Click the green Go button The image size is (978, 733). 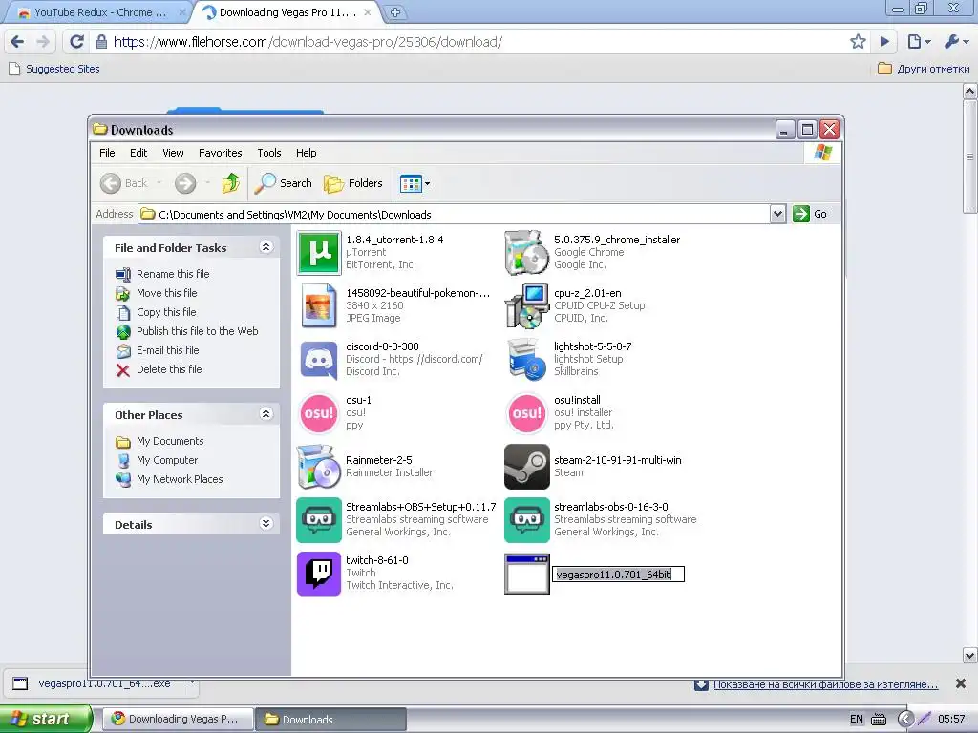[x=810, y=214]
